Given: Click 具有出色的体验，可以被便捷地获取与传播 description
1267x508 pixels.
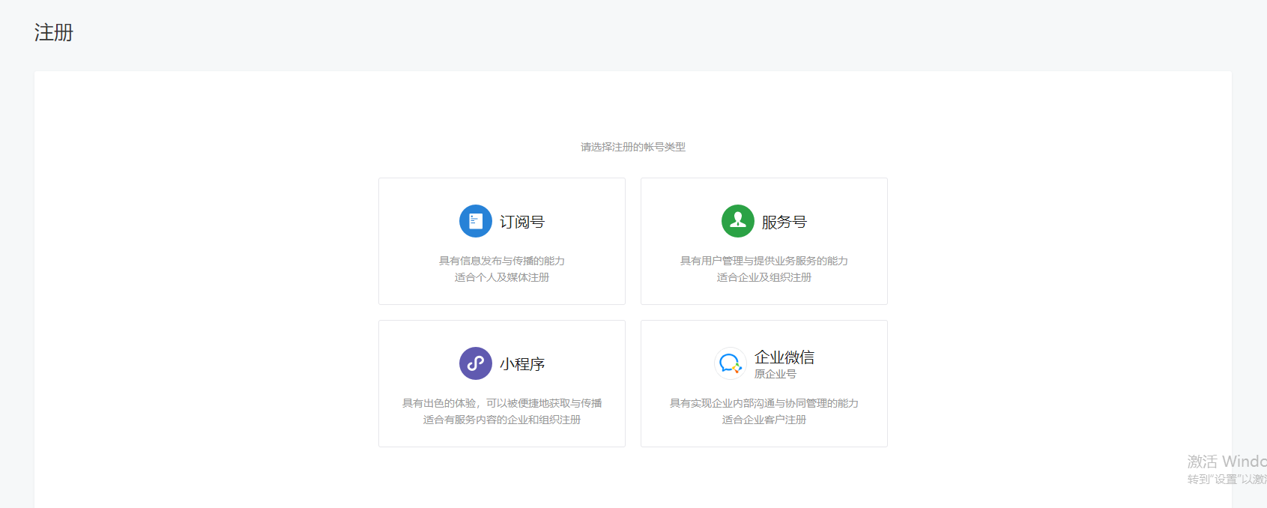Looking at the screenshot, I should (x=502, y=403).
